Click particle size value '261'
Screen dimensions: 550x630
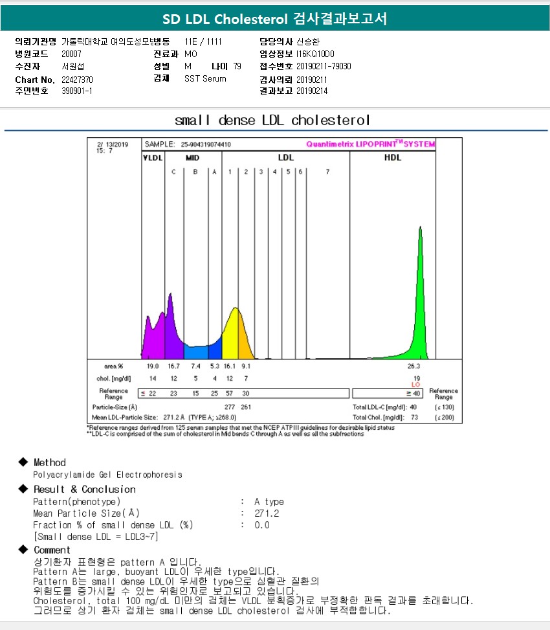coord(246,407)
